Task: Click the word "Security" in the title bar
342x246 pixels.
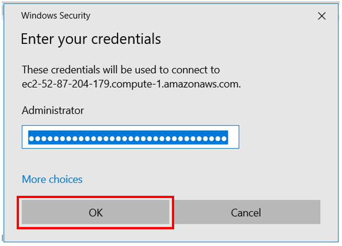Action: click(74, 16)
